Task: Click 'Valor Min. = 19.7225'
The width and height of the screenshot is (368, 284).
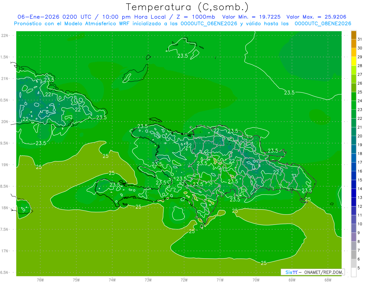Action: (251, 17)
